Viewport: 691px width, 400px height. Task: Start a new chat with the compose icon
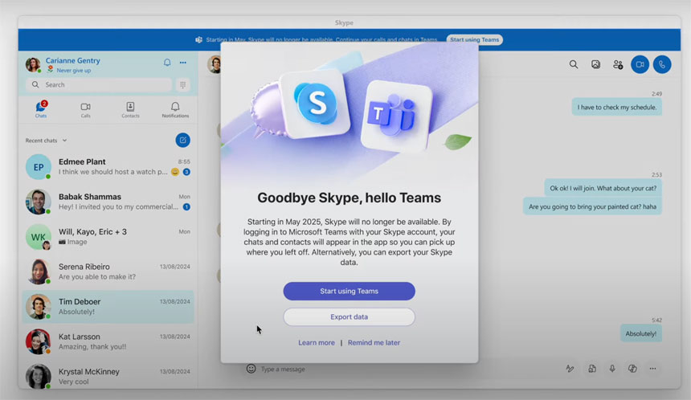pyautogui.click(x=183, y=140)
